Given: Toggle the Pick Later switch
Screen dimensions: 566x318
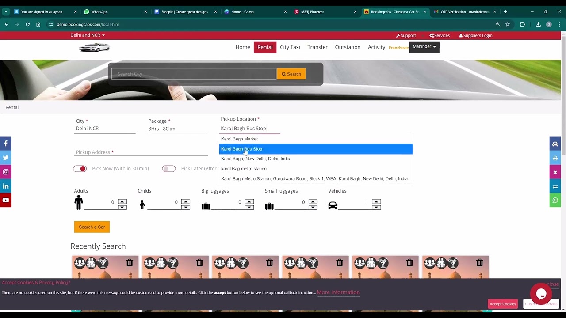Looking at the screenshot, I should coord(169,169).
